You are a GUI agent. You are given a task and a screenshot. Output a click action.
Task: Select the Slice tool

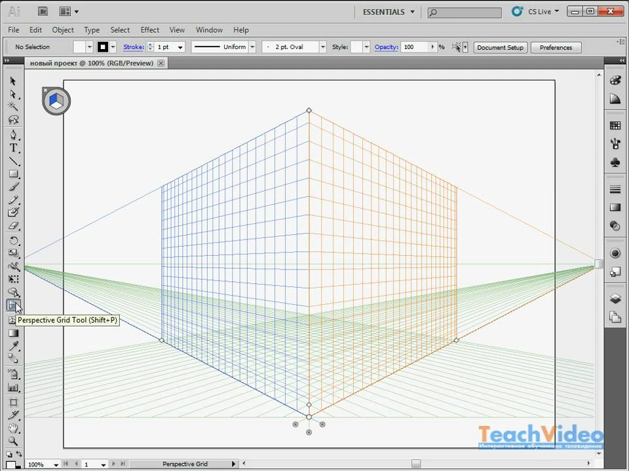click(13, 415)
